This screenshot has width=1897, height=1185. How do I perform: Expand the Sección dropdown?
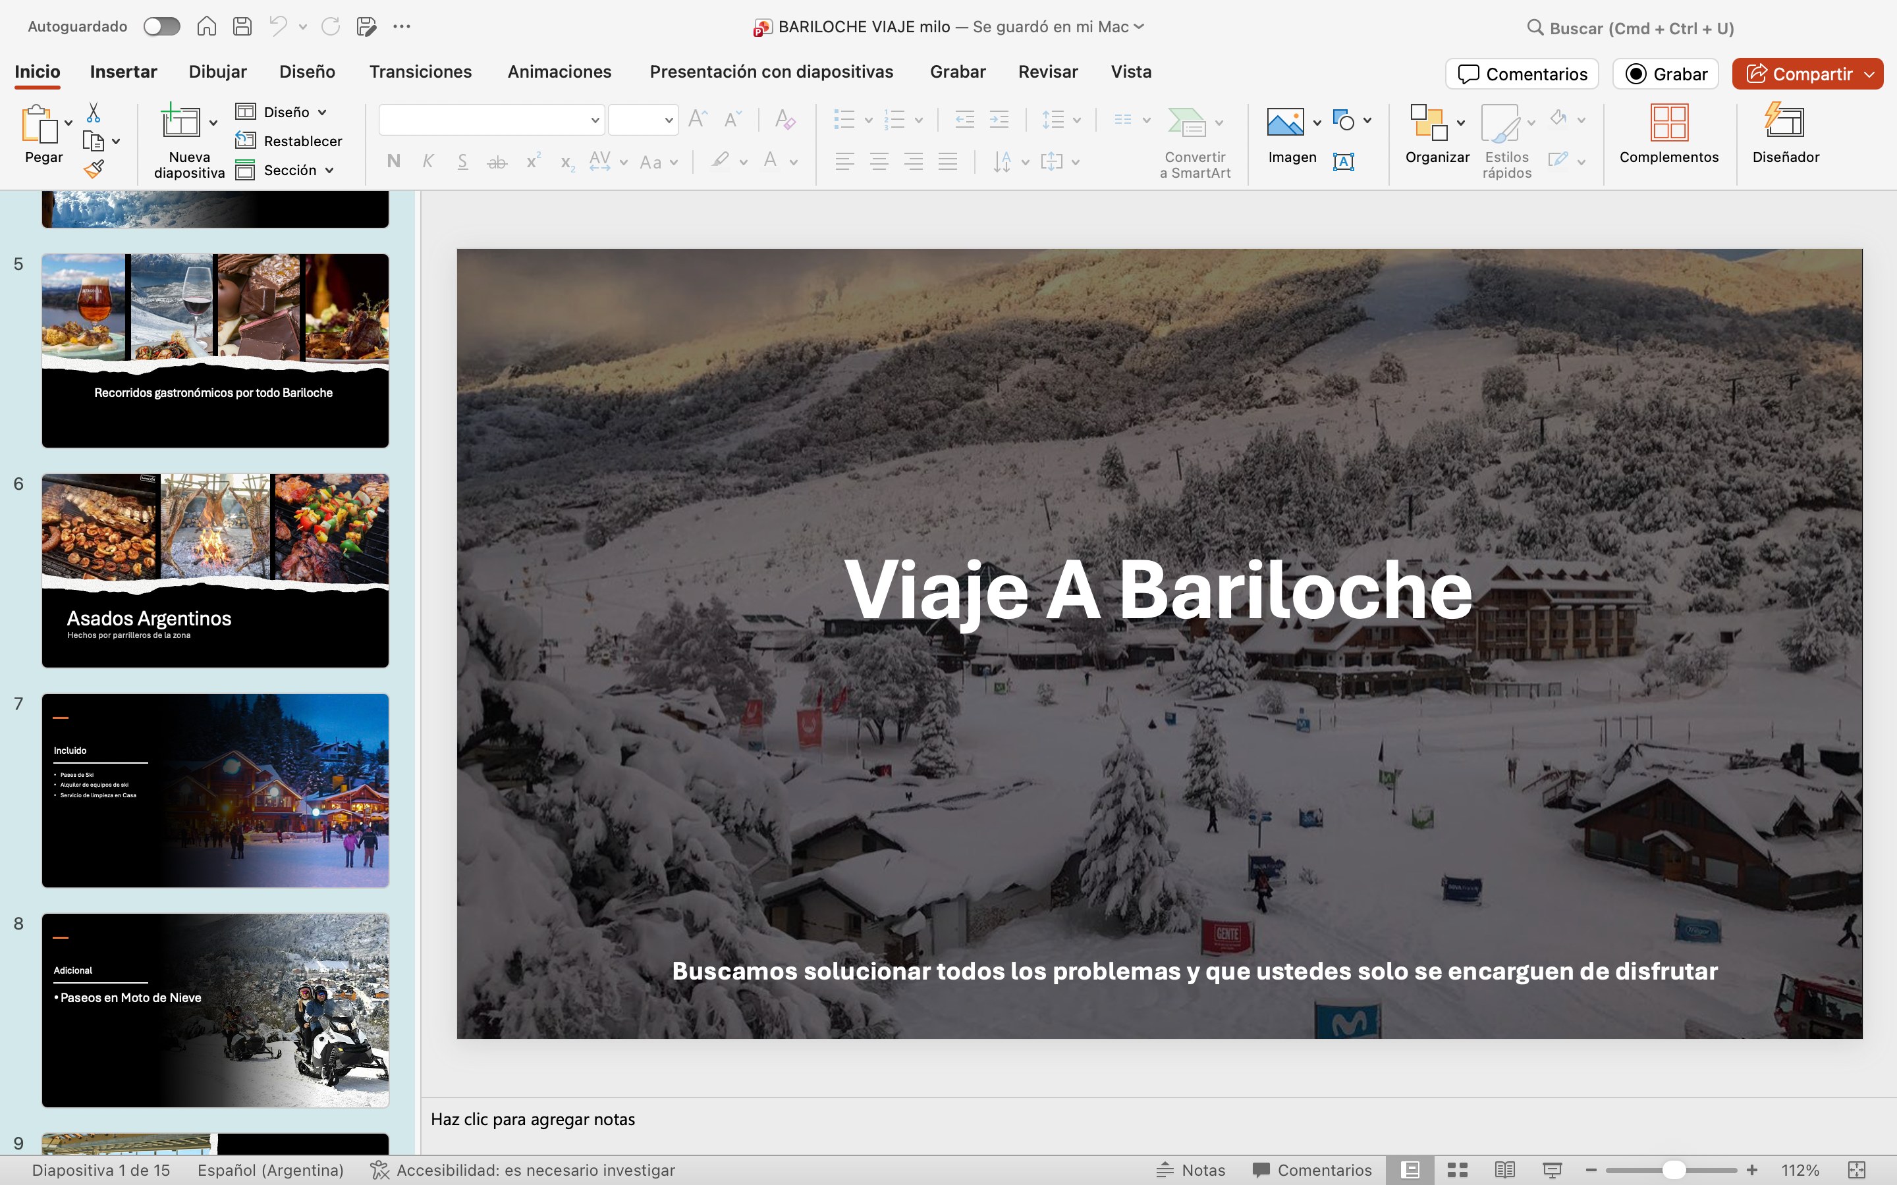(x=329, y=170)
